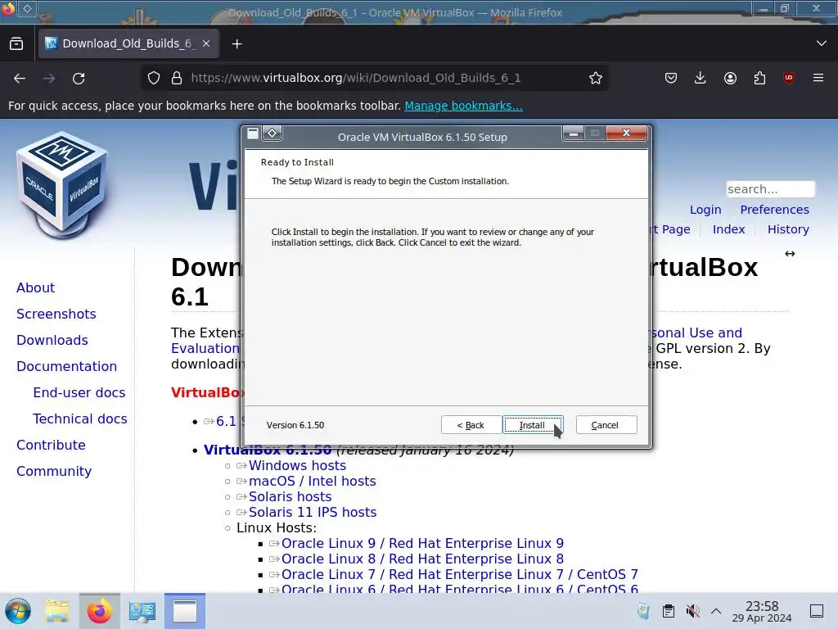This screenshot has height=629, width=838.
Task: Open the History page link
Action: click(788, 229)
